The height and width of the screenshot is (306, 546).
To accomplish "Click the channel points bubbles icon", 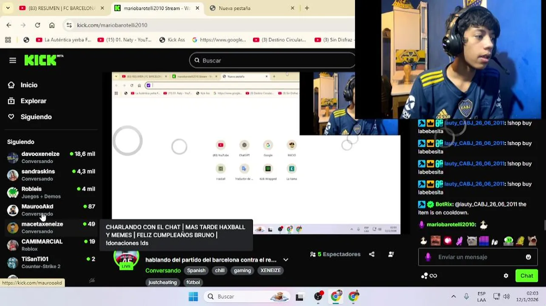I will 424,276.
